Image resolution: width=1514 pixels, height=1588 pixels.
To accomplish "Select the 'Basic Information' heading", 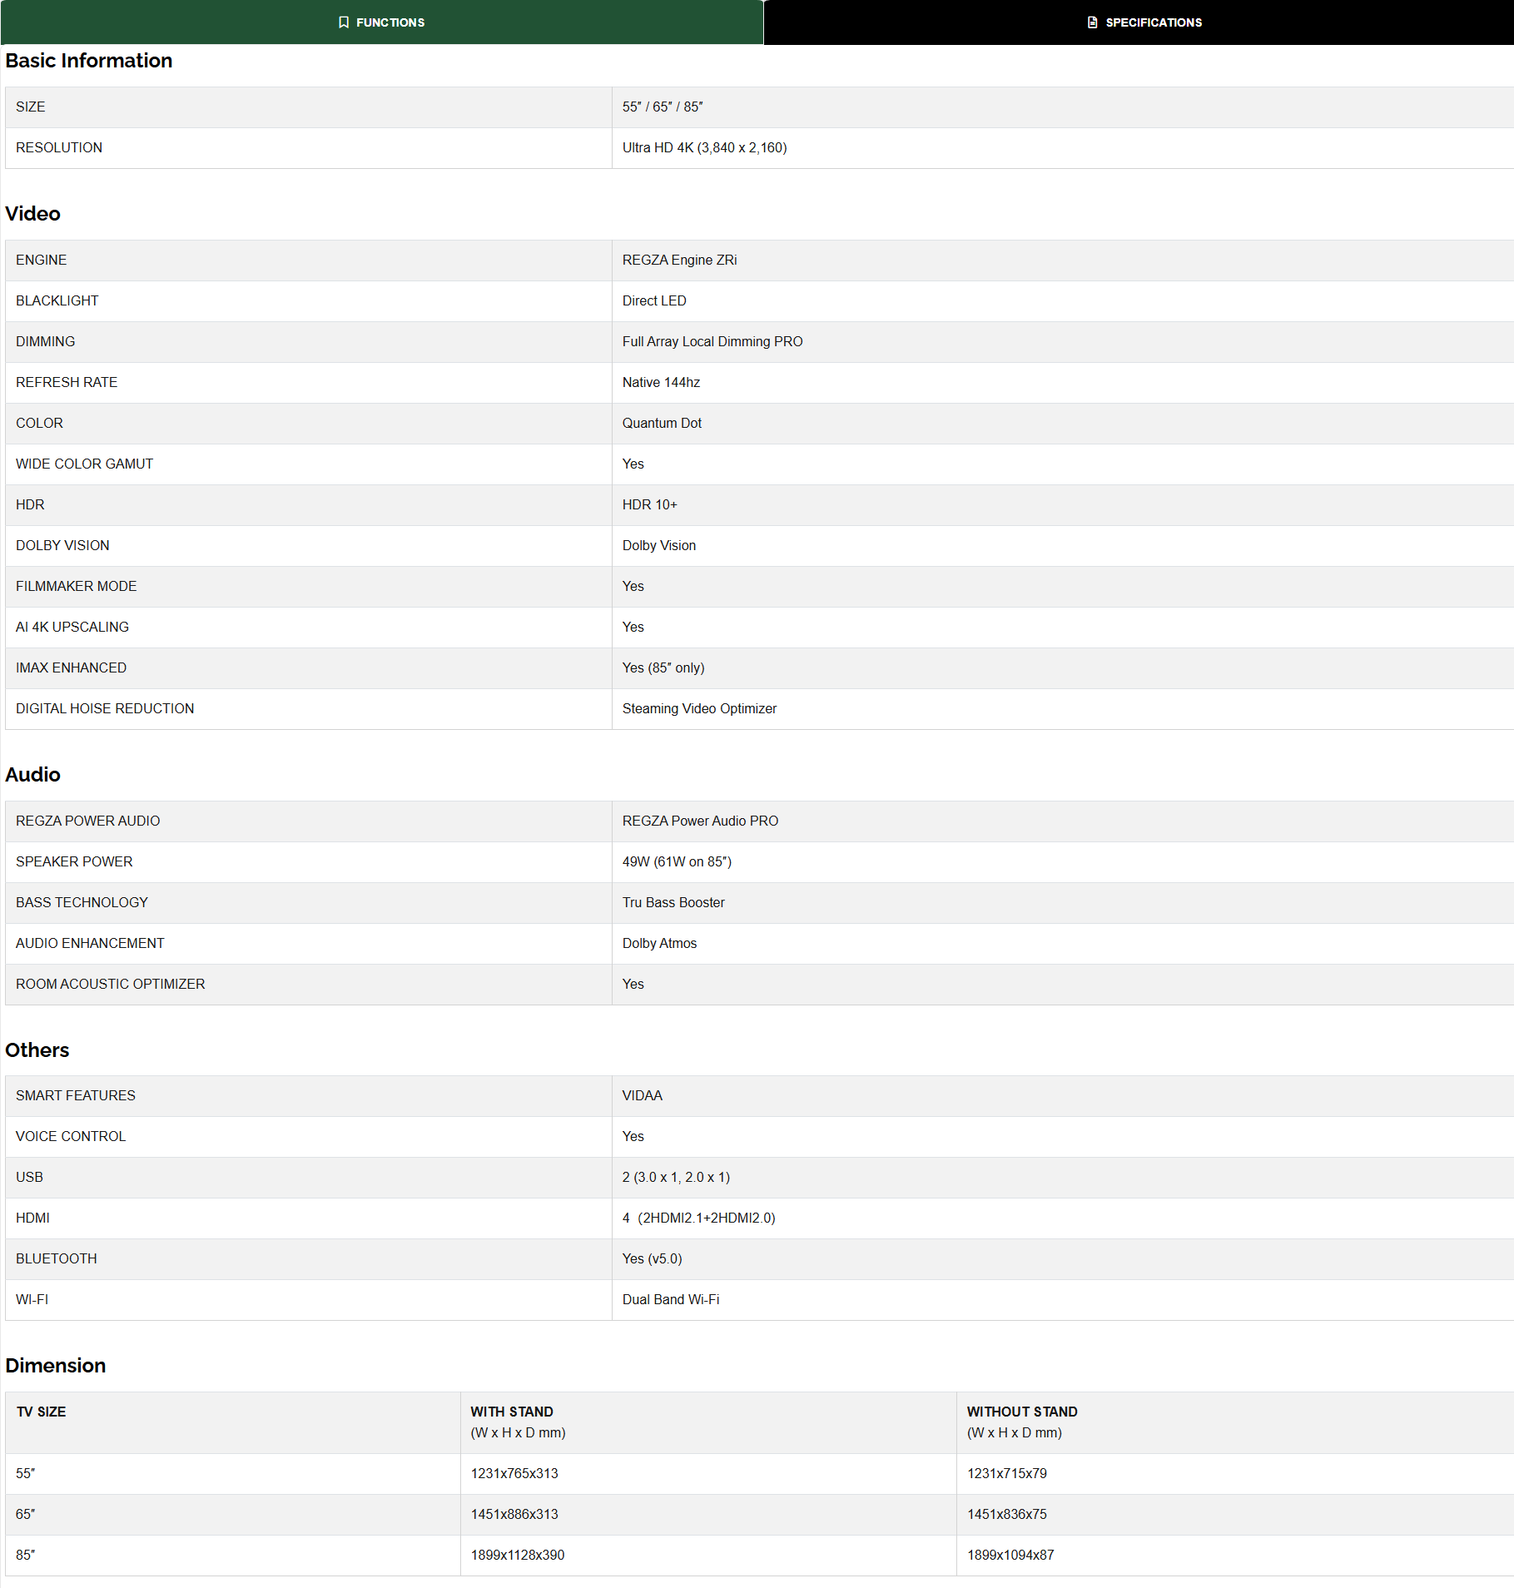I will coord(89,61).
